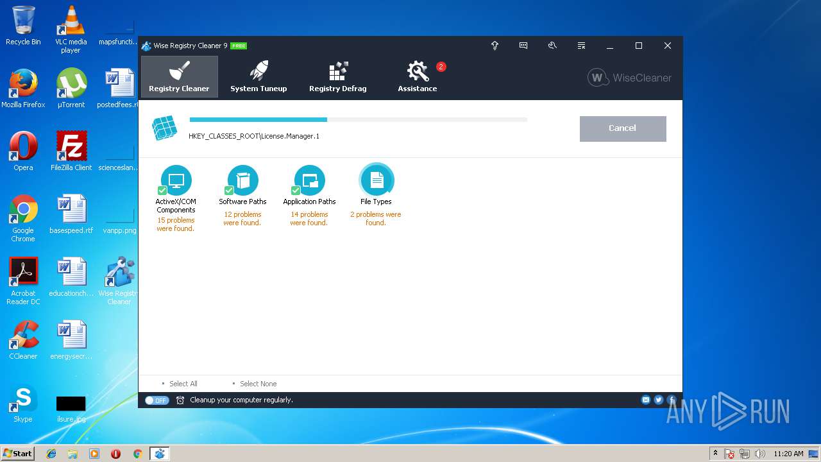821x462 pixels.
Task: Click the ActiveX/COM Components category icon
Action: 176,180
